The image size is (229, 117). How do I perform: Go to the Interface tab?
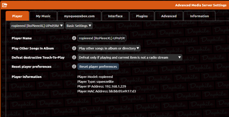tap(115, 16)
